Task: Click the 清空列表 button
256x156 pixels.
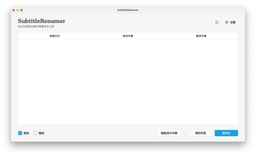Action: 200,133
